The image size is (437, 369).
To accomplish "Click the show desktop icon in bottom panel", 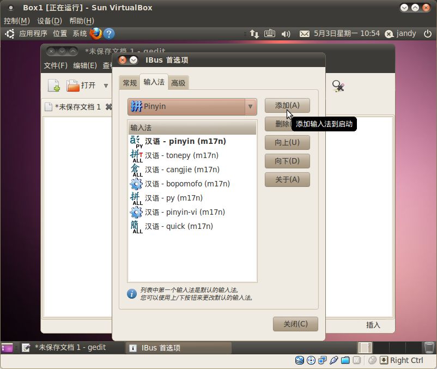I will [7, 348].
